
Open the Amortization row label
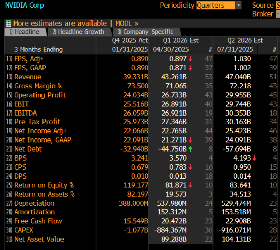click(34, 212)
